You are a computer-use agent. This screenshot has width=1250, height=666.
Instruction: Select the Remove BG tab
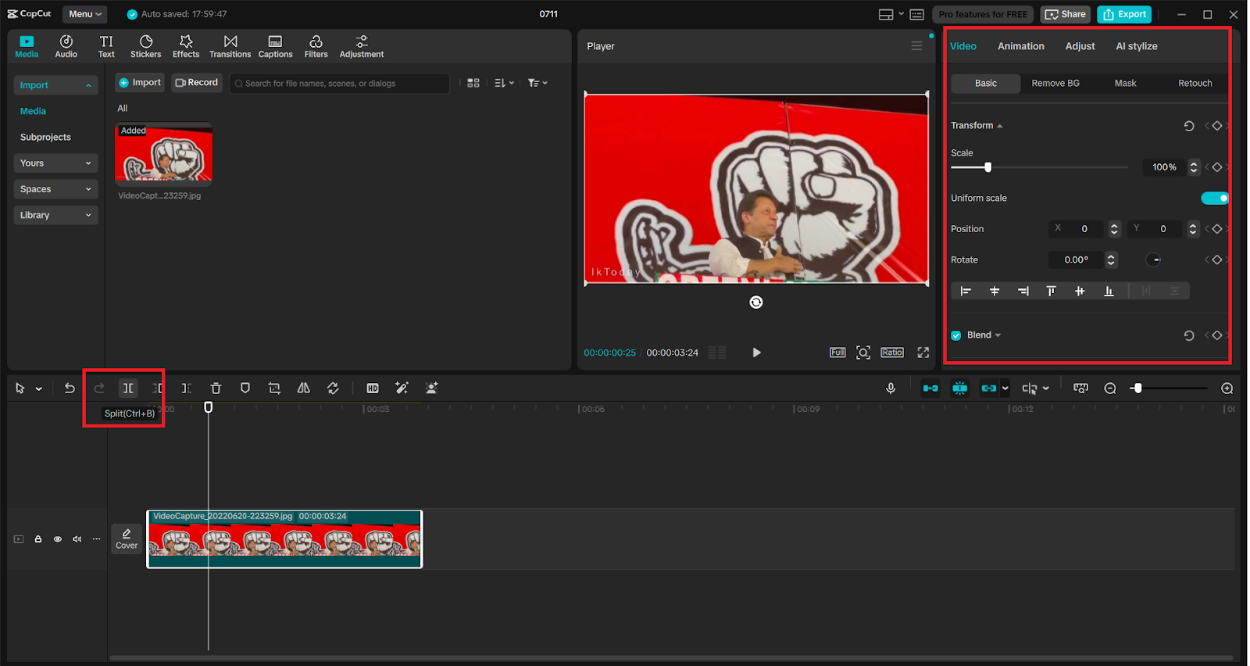(x=1055, y=84)
